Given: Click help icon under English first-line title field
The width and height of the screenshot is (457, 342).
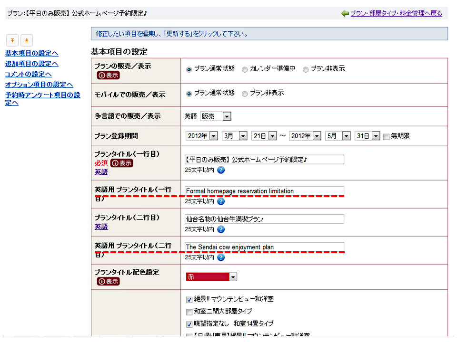Looking at the screenshot, I should click(221, 201).
